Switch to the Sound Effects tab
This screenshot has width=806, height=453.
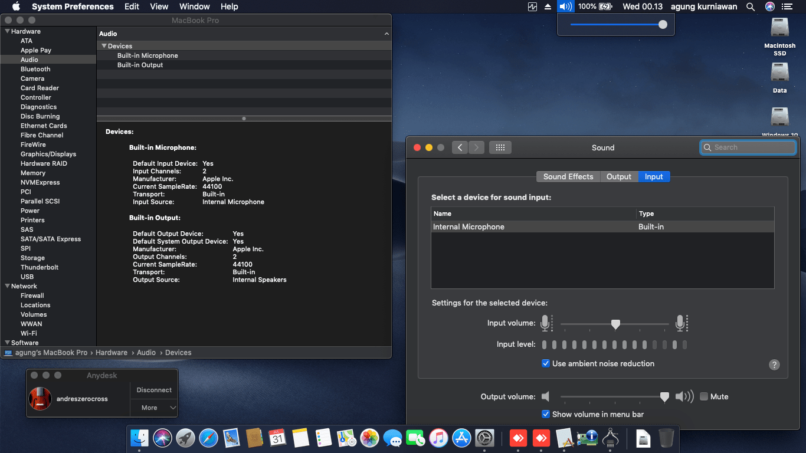point(568,176)
